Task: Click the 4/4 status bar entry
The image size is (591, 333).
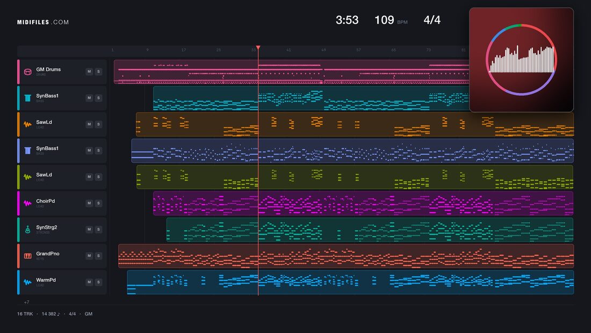Action: (72, 314)
